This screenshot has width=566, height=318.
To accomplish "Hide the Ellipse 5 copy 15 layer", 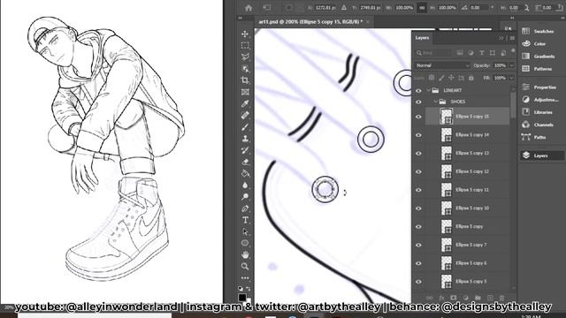I will pyautogui.click(x=418, y=117).
